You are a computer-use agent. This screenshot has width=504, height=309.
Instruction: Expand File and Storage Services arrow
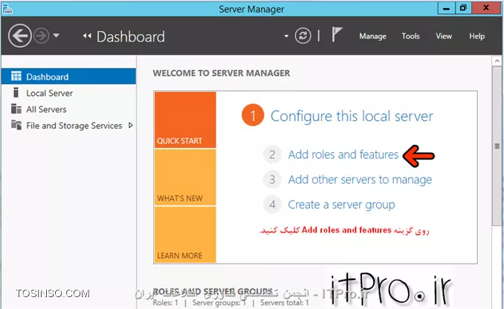pos(131,126)
